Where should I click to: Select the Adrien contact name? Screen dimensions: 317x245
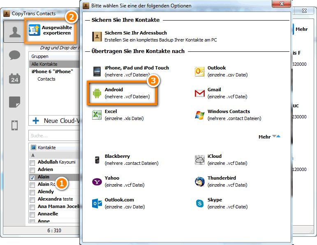click(x=45, y=169)
